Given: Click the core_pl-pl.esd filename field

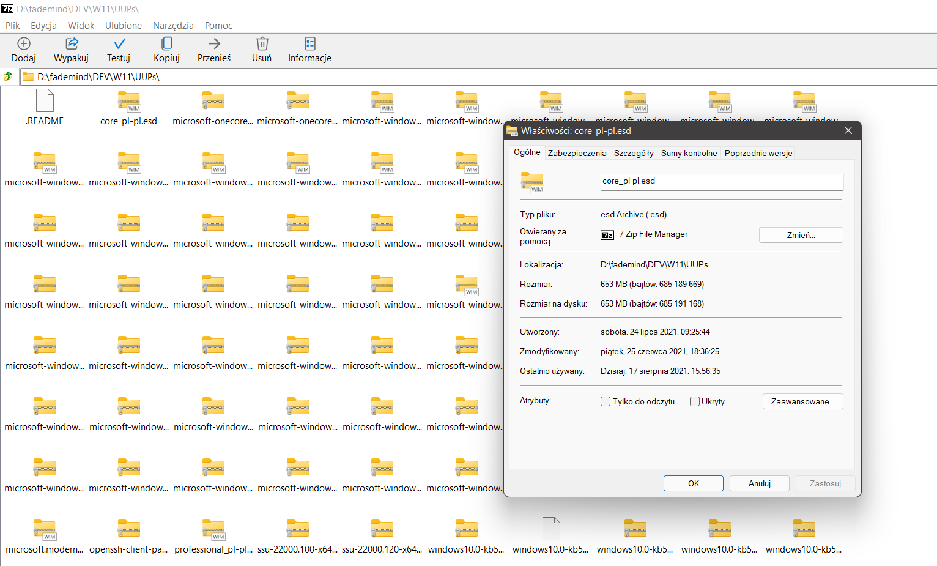Looking at the screenshot, I should [722, 182].
